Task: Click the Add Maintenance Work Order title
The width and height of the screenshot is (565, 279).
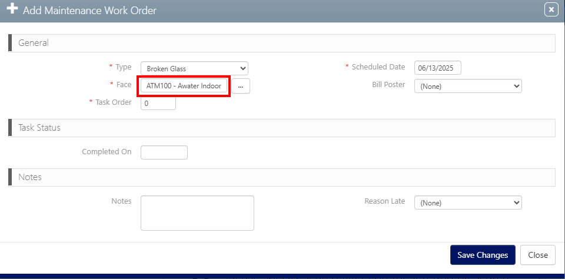Action: click(x=89, y=11)
